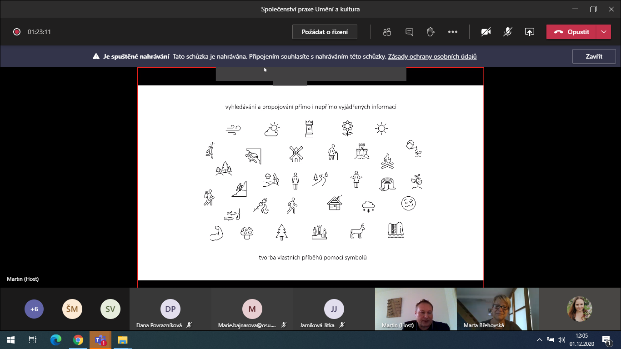
Task: Dismiss the recording banner with Zavřít
Action: tap(594, 56)
